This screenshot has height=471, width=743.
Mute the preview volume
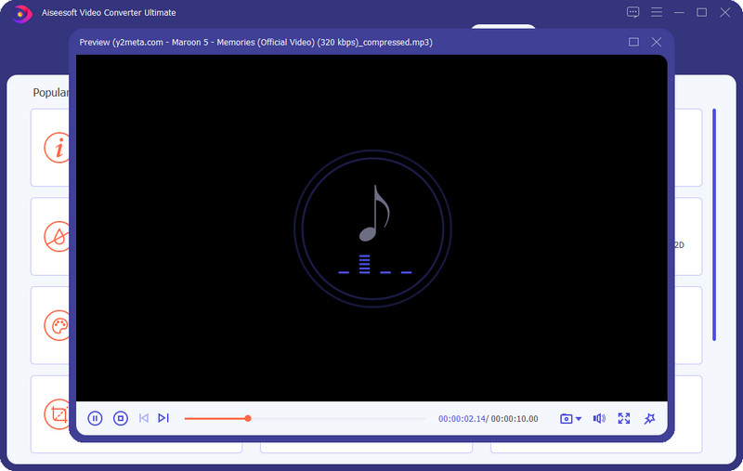(x=599, y=418)
